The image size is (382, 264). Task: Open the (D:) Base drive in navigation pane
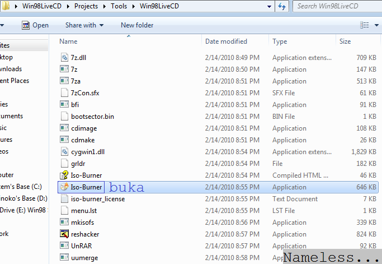23,198
